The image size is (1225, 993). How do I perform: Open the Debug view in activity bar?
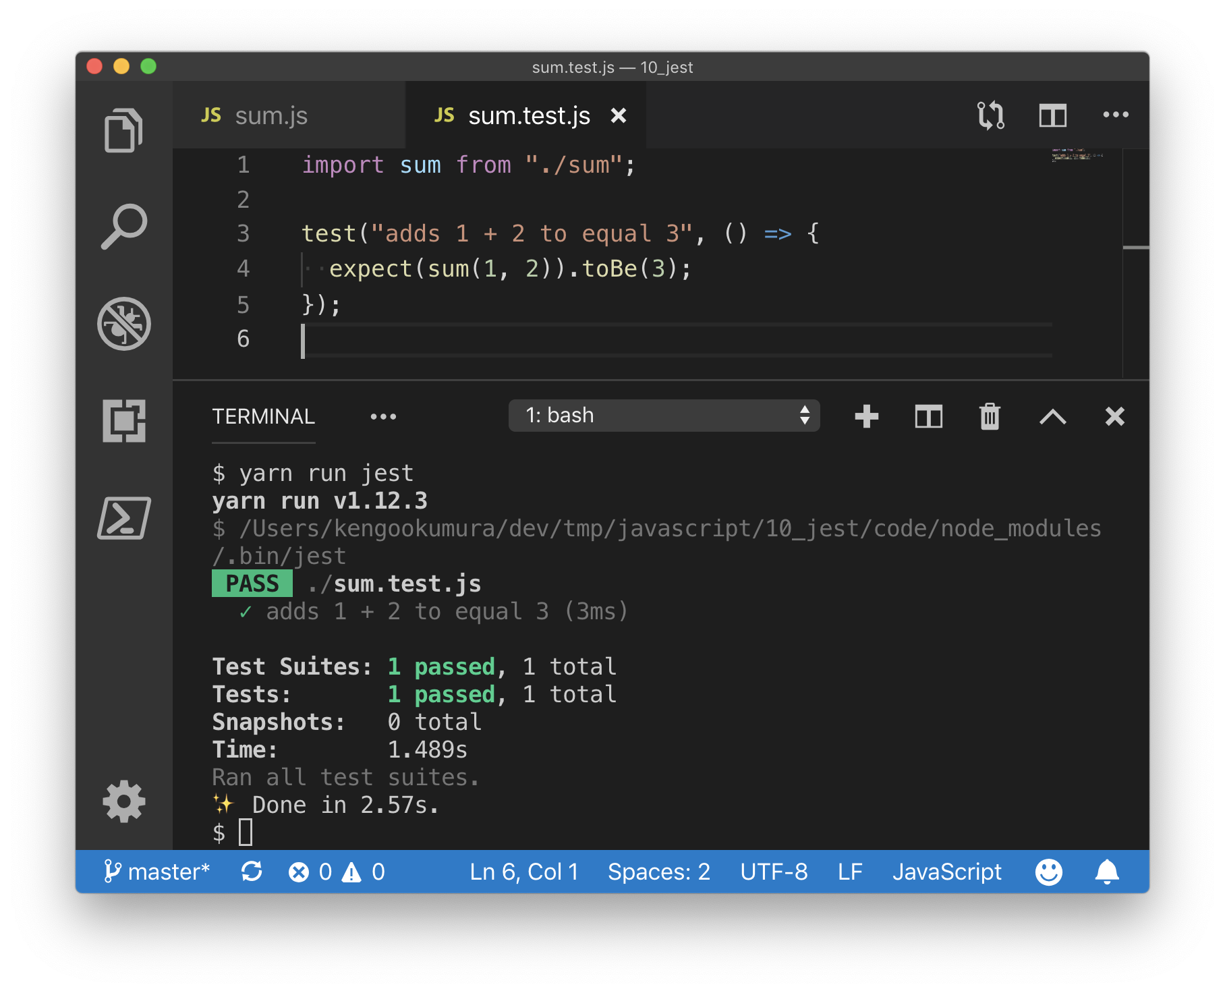[x=123, y=324]
